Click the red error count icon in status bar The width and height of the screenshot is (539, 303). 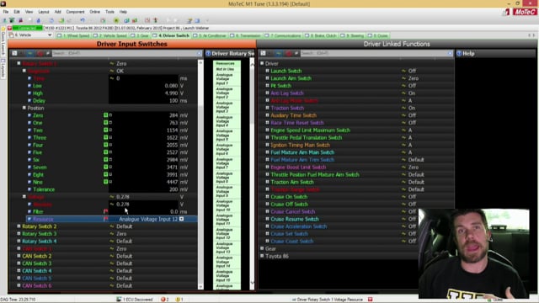pos(163,300)
